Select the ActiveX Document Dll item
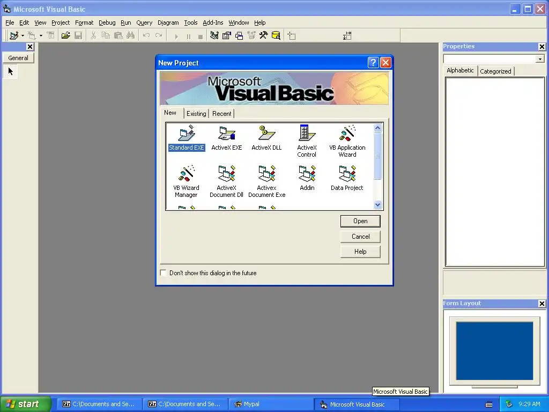Viewport: 549px width, 412px height. pyautogui.click(x=227, y=181)
